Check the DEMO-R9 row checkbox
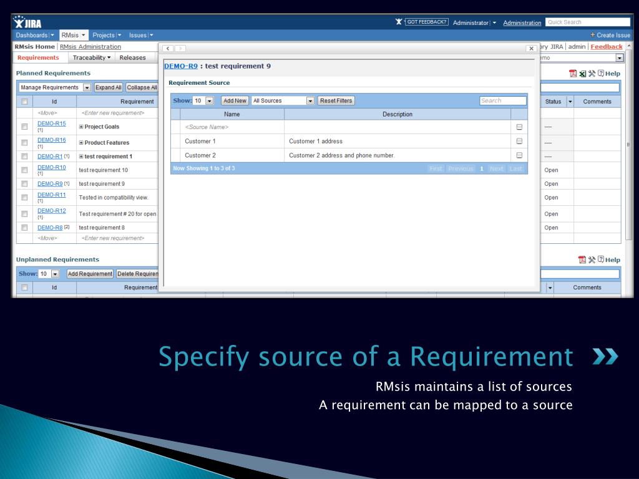 24,184
